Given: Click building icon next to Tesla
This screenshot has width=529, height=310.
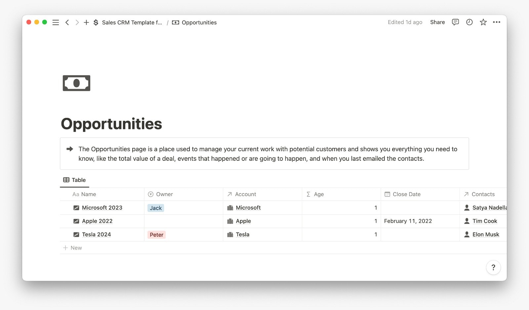Looking at the screenshot, I should (230, 234).
